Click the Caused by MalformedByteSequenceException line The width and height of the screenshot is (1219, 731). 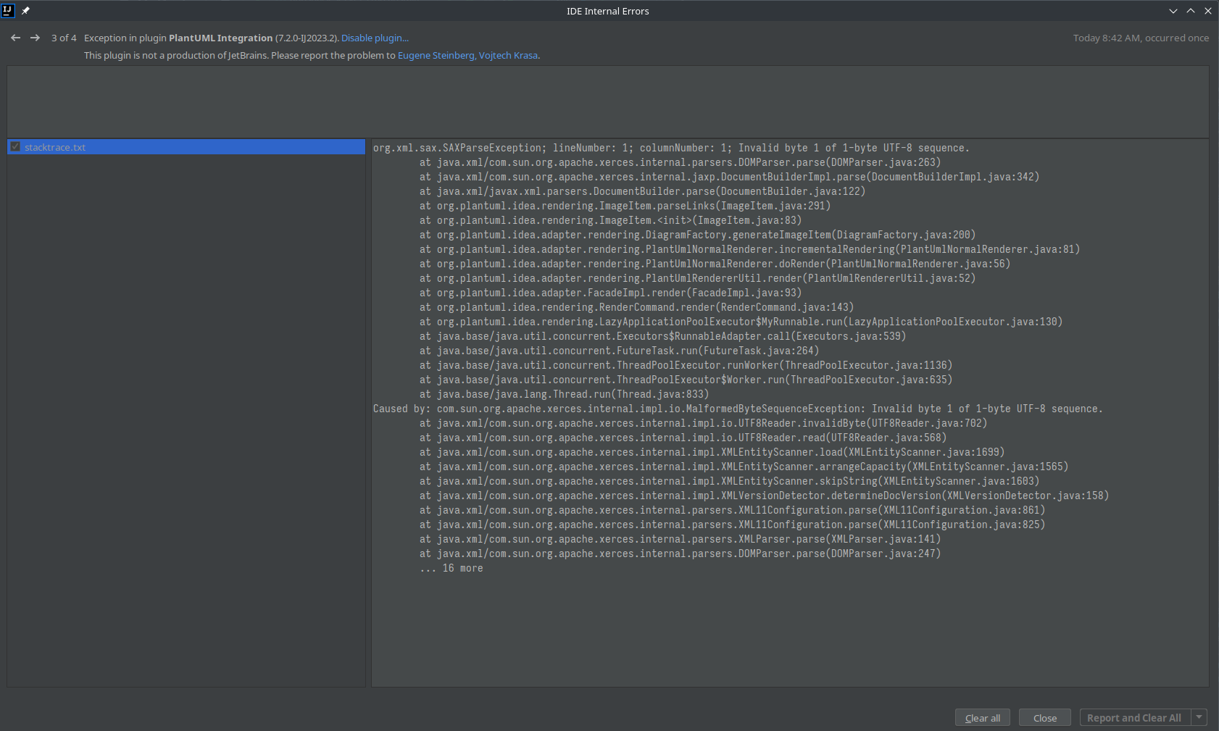[737, 408]
